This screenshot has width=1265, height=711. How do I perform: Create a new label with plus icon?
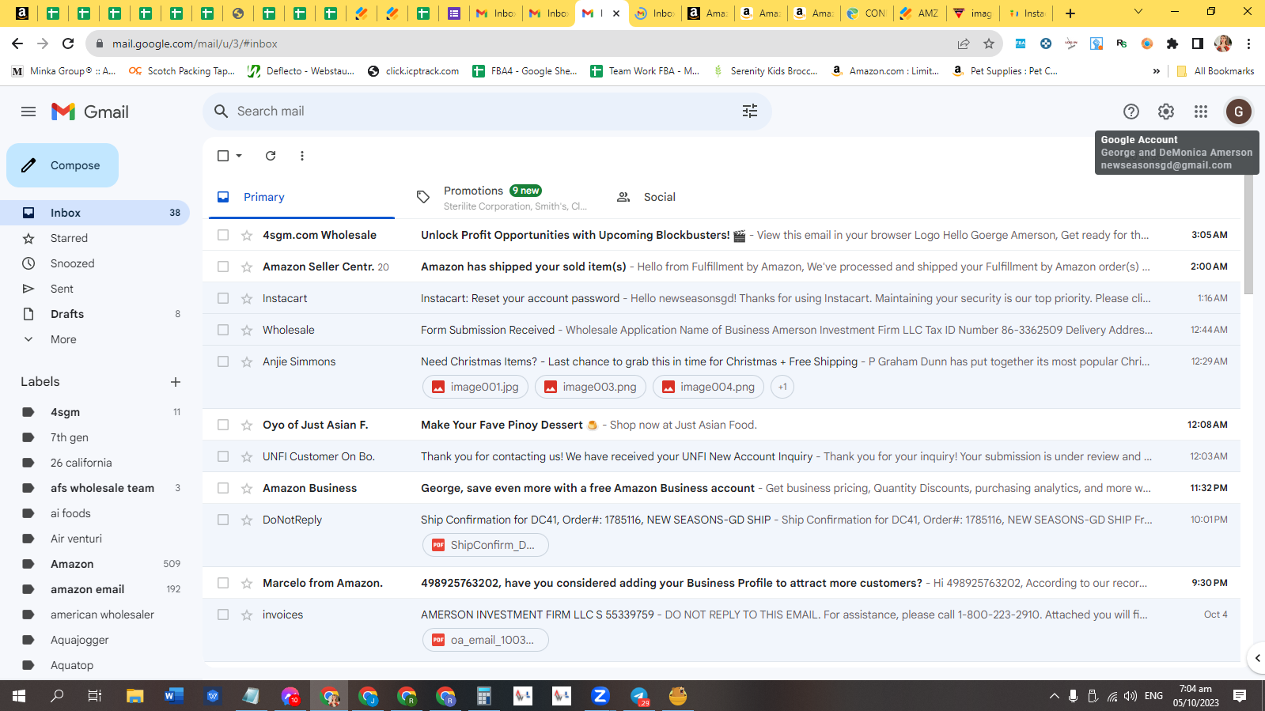(x=176, y=382)
